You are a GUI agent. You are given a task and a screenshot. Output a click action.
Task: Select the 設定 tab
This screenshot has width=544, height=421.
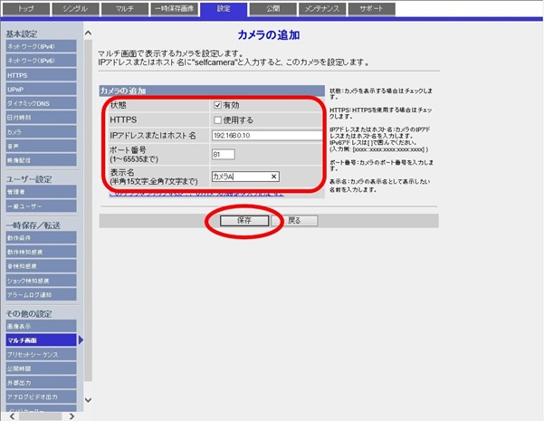[224, 9]
